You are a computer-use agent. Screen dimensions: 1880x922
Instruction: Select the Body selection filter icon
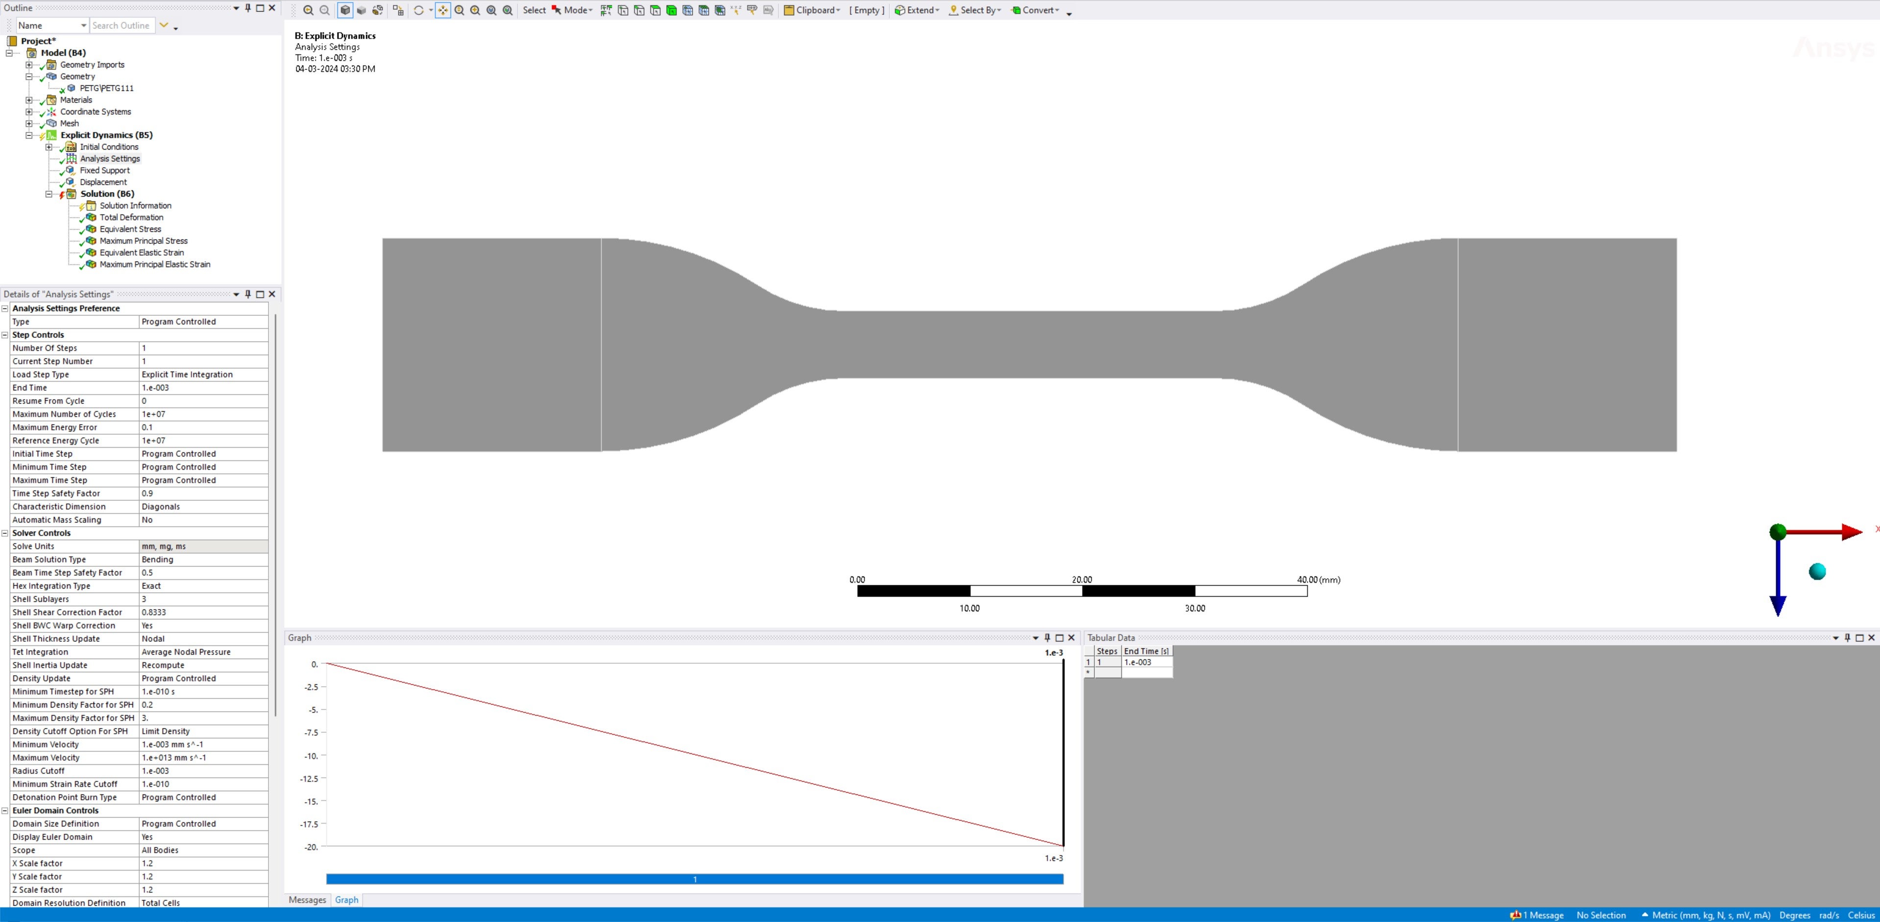(672, 10)
